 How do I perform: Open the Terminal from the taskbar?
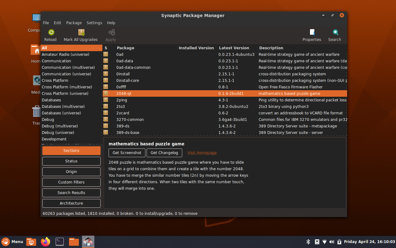click(60, 242)
